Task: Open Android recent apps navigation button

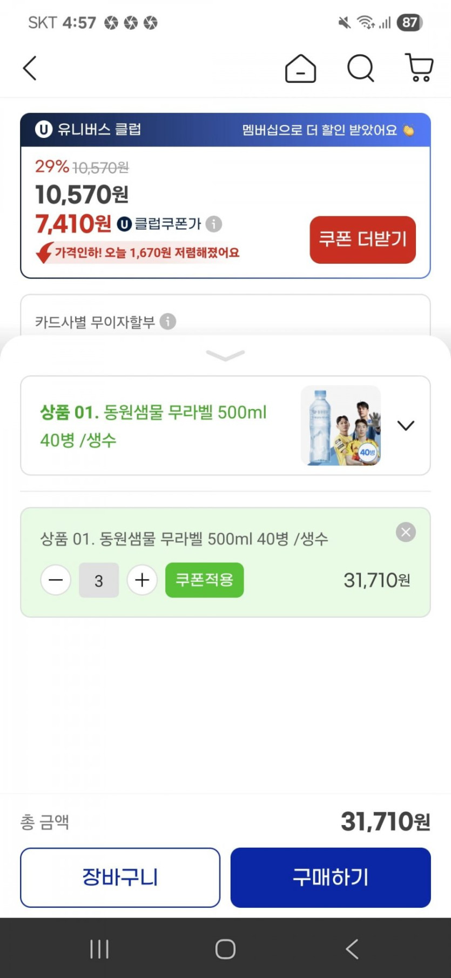Action: (99, 949)
